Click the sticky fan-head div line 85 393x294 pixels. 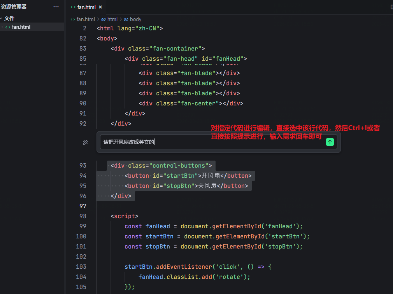(x=186, y=59)
